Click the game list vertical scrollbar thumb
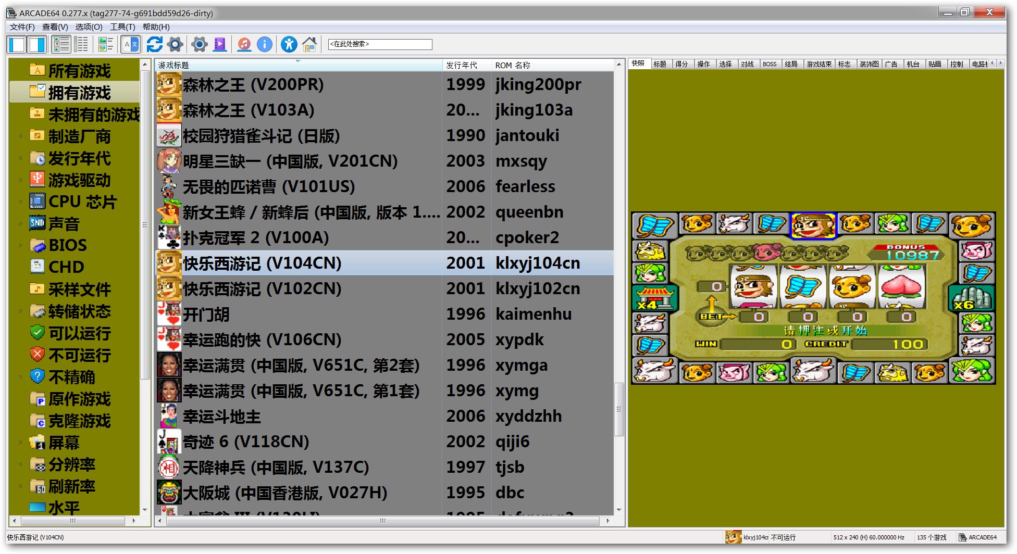Screen dimensions: 1017x554 (x=619, y=409)
